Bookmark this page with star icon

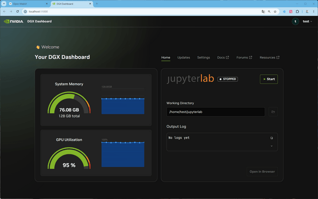tap(275, 11)
